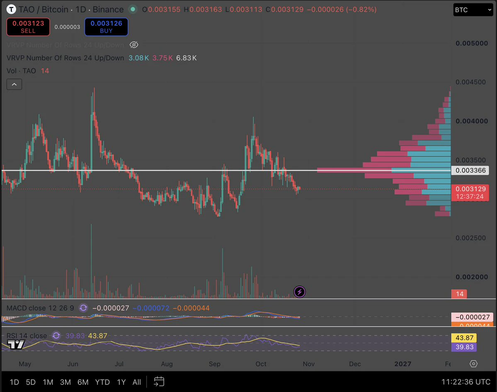This screenshot has height=392, width=497.
Task: Select the 1D time range
Action: pos(14,382)
